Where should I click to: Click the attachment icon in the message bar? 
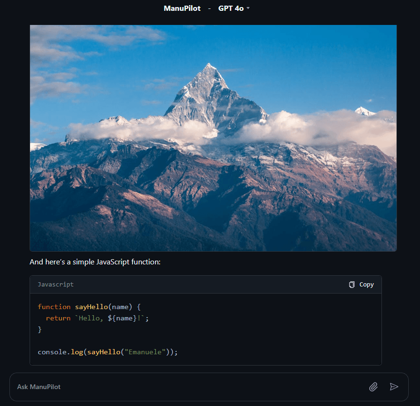click(x=373, y=387)
